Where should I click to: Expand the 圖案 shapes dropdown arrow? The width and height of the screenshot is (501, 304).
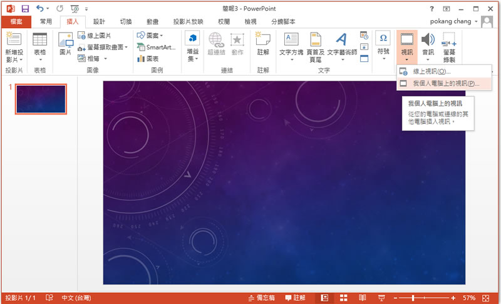coord(162,36)
